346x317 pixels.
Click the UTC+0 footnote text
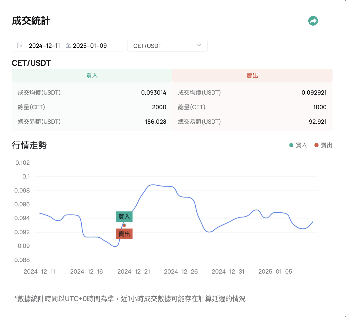coord(130,299)
